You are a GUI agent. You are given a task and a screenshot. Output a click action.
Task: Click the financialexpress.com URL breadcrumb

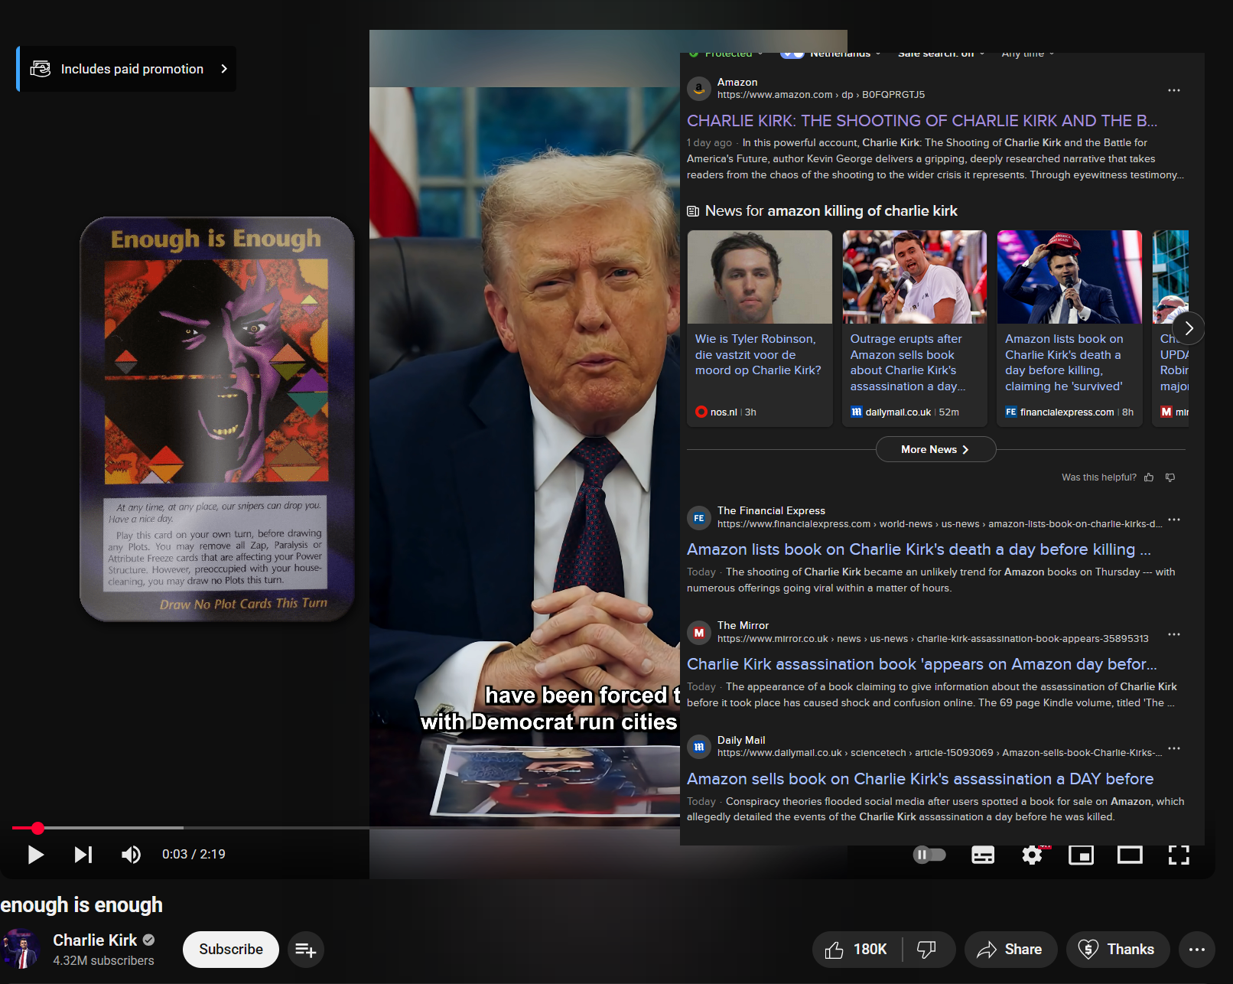(x=940, y=524)
